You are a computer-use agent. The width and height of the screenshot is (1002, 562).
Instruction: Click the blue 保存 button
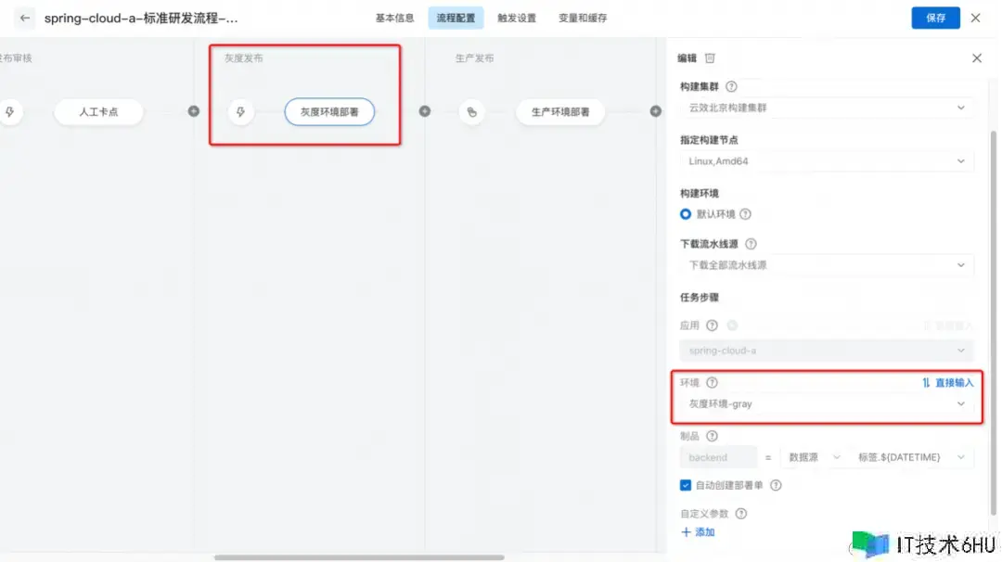[x=935, y=18]
